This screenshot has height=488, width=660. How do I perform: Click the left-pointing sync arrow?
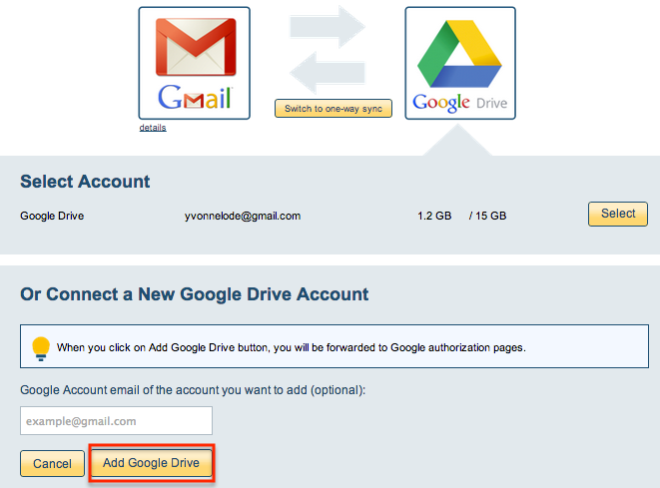[x=327, y=73]
